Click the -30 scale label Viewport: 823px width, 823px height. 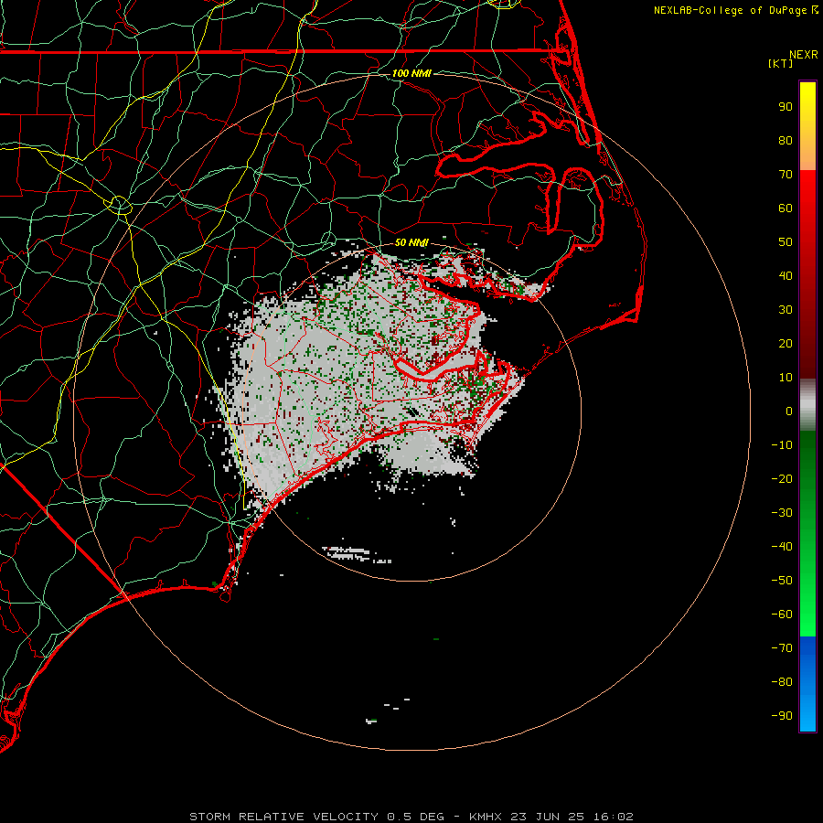[782, 513]
